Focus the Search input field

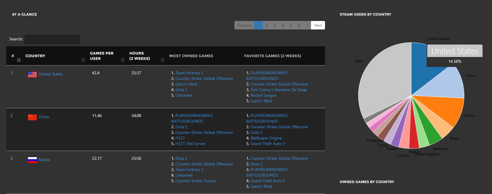(52, 40)
